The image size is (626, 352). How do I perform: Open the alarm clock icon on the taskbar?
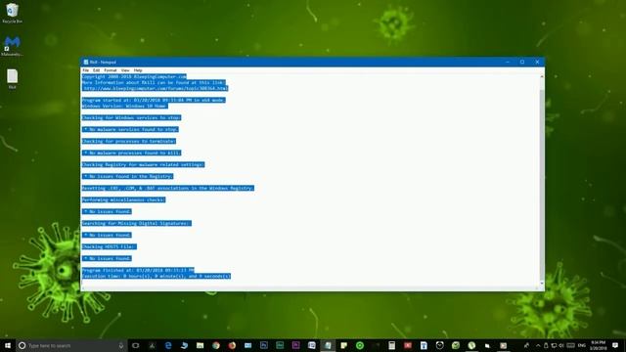[x=439, y=345]
